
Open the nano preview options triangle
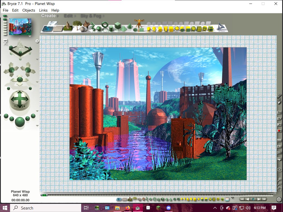(x=30, y=36)
